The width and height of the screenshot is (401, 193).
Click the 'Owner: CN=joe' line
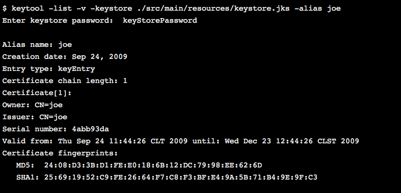[32, 105]
